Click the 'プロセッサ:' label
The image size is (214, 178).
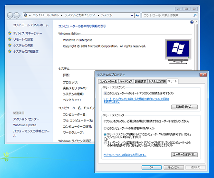tap(70, 82)
